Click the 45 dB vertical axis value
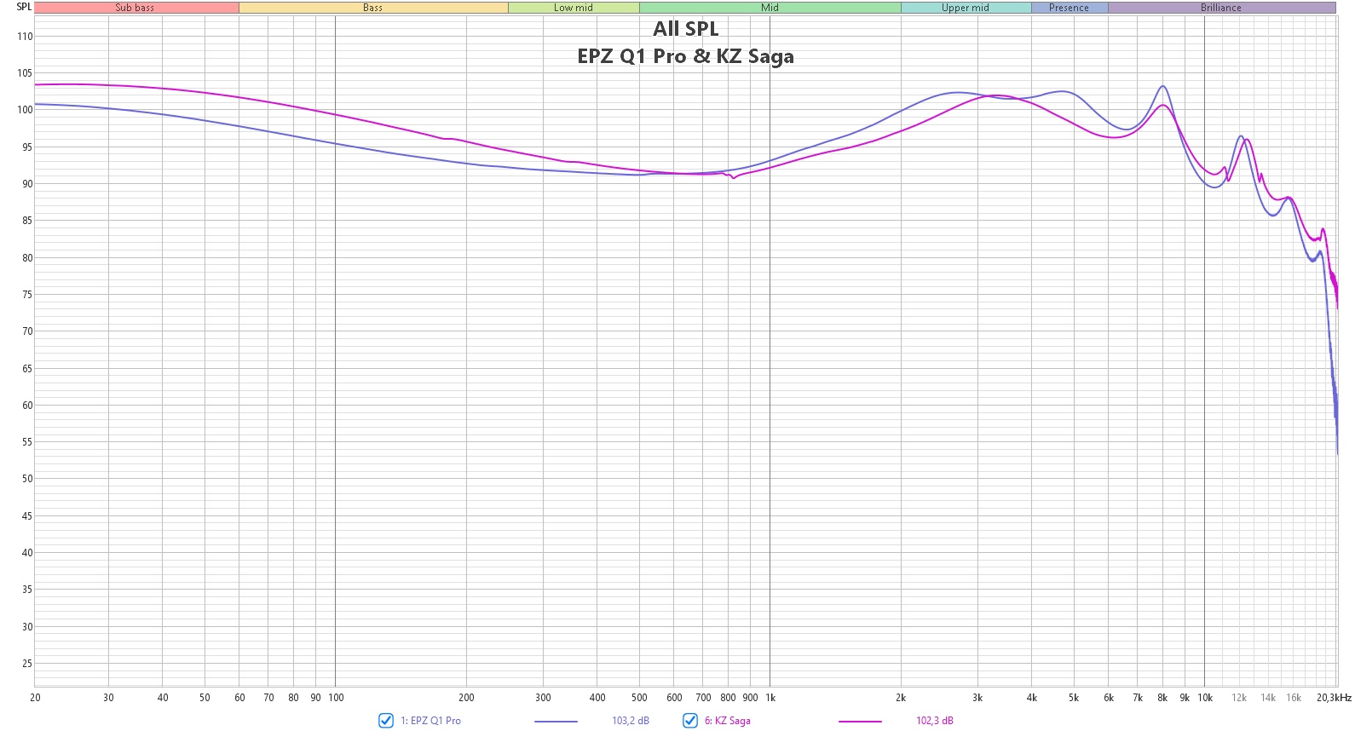The width and height of the screenshot is (1355, 731). coord(27,516)
